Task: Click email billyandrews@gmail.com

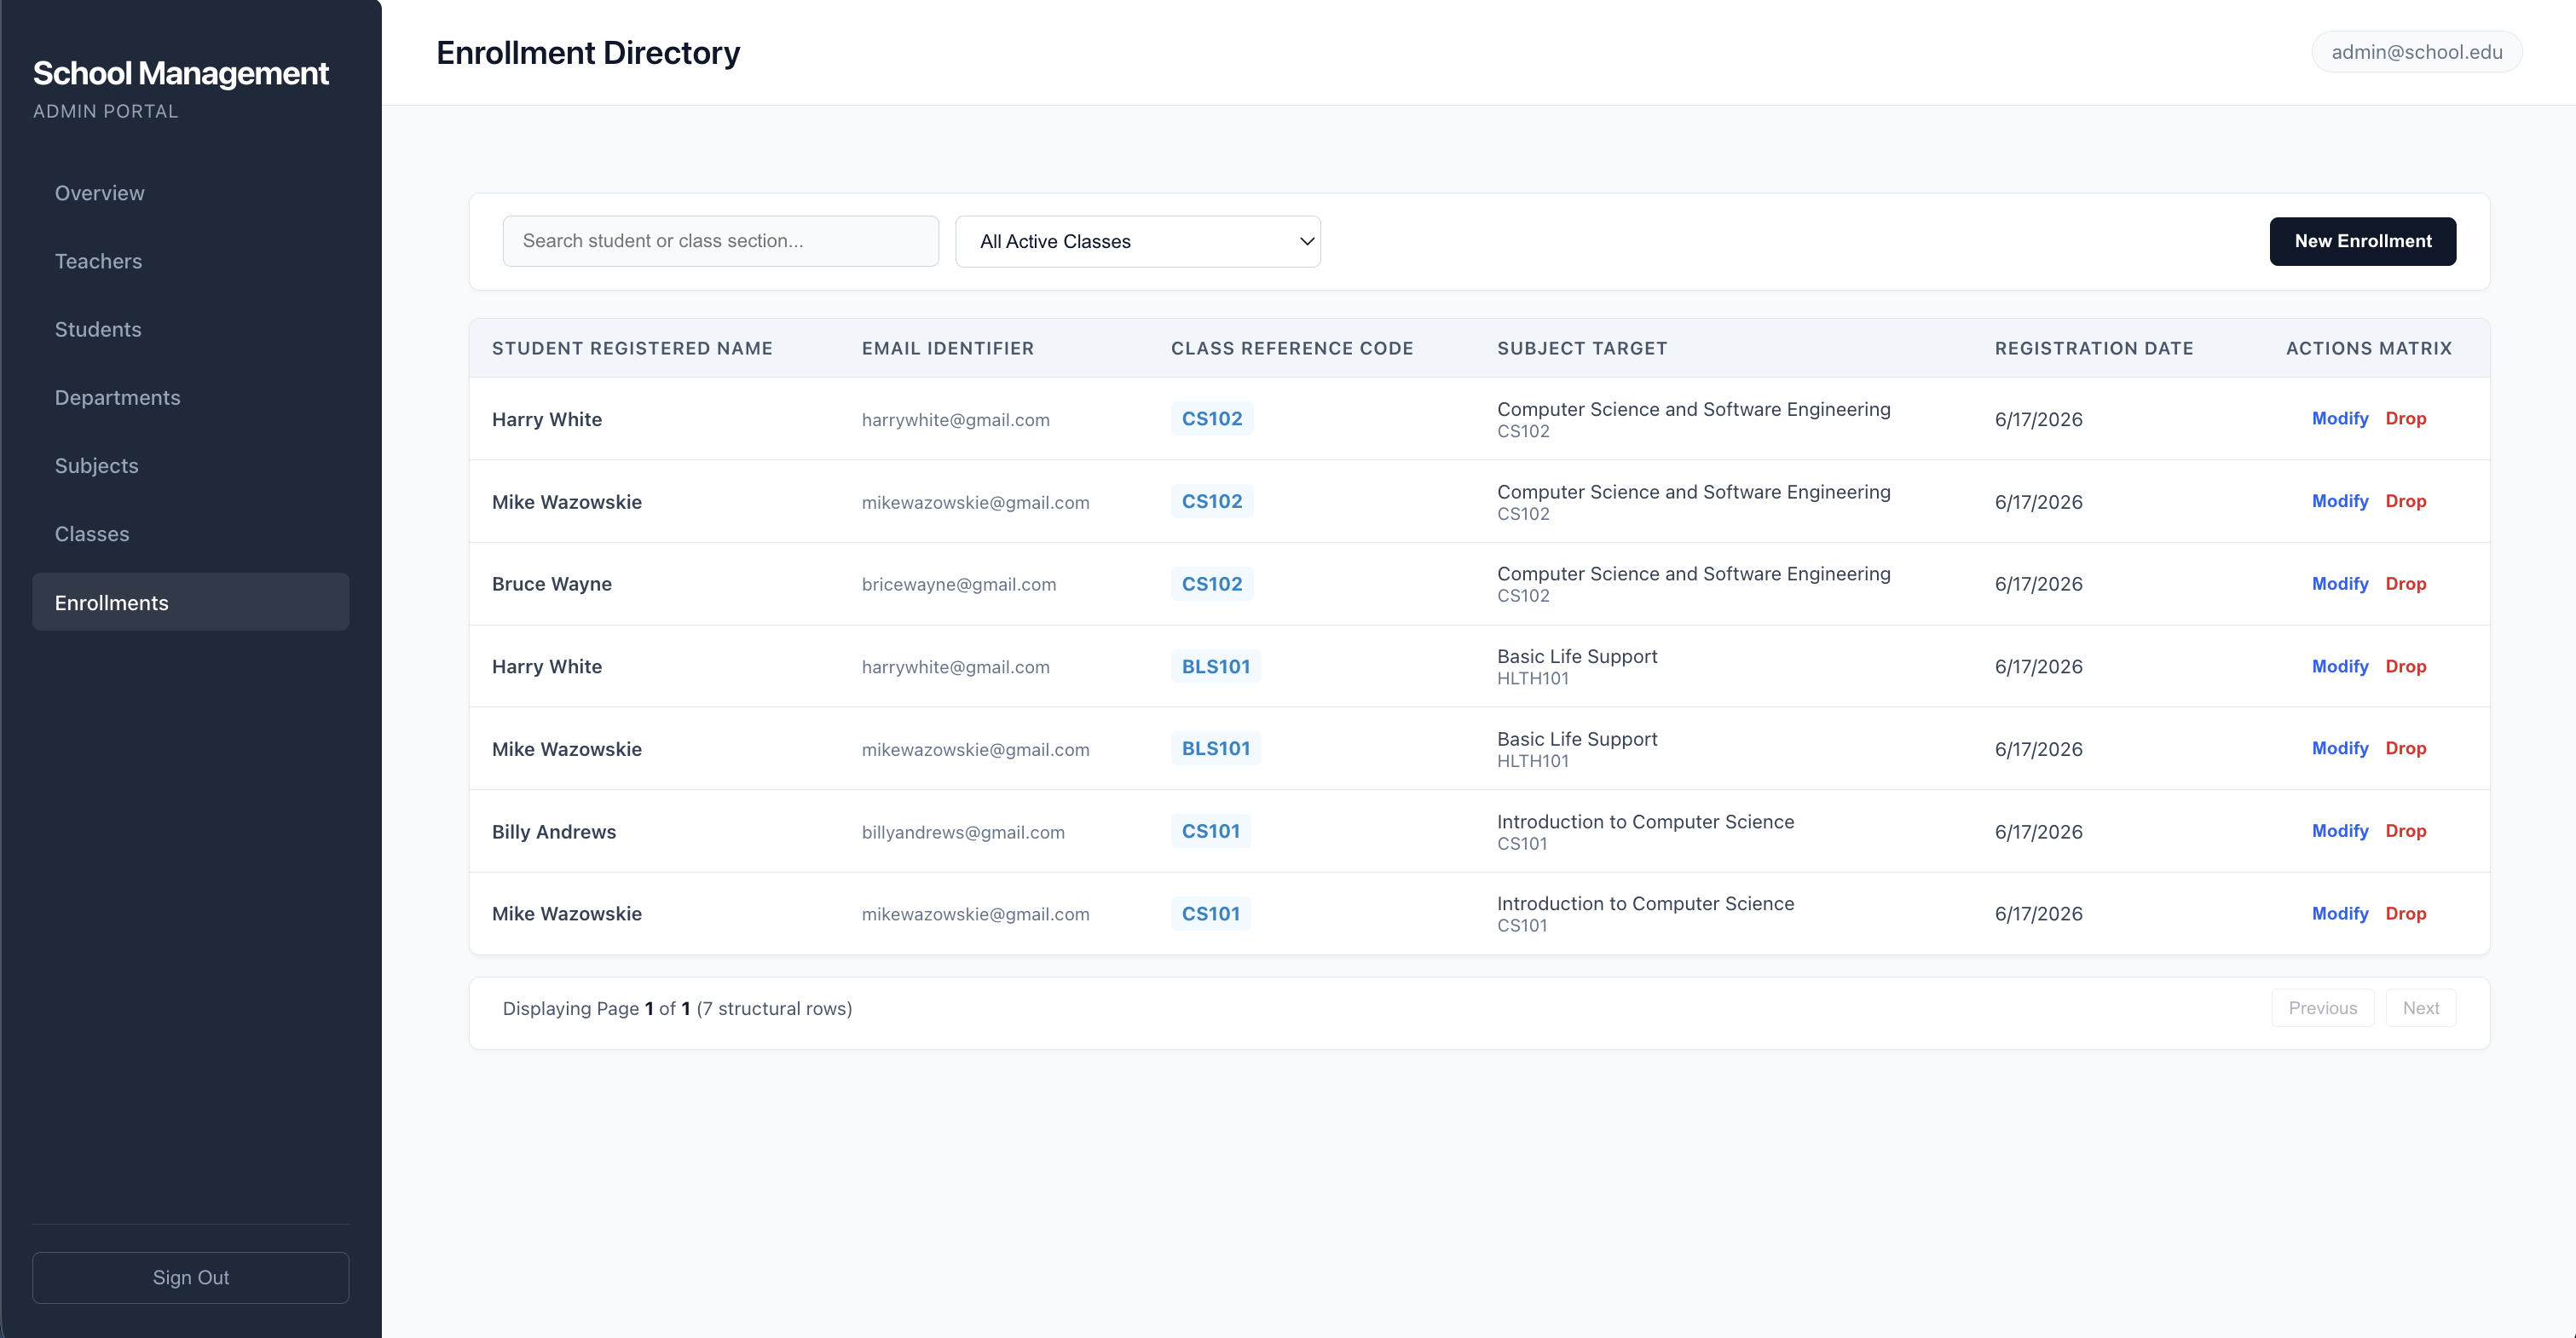Action: [x=963, y=832]
